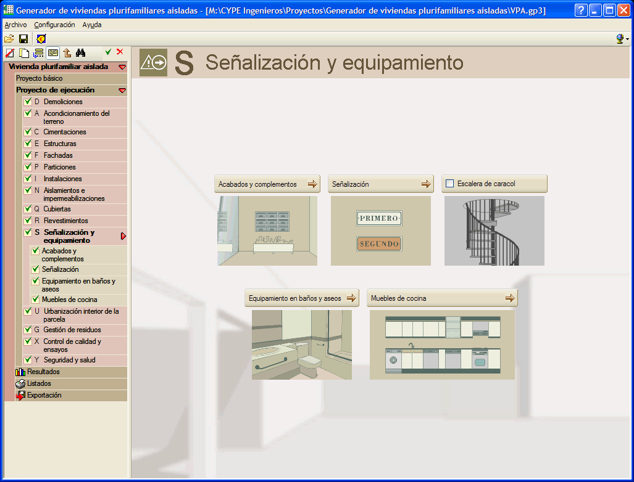634x482 pixels.
Task: Open the Configuración menu
Action: click(54, 25)
